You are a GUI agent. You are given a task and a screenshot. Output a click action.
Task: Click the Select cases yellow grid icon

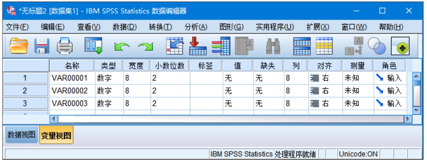[x=324, y=46]
